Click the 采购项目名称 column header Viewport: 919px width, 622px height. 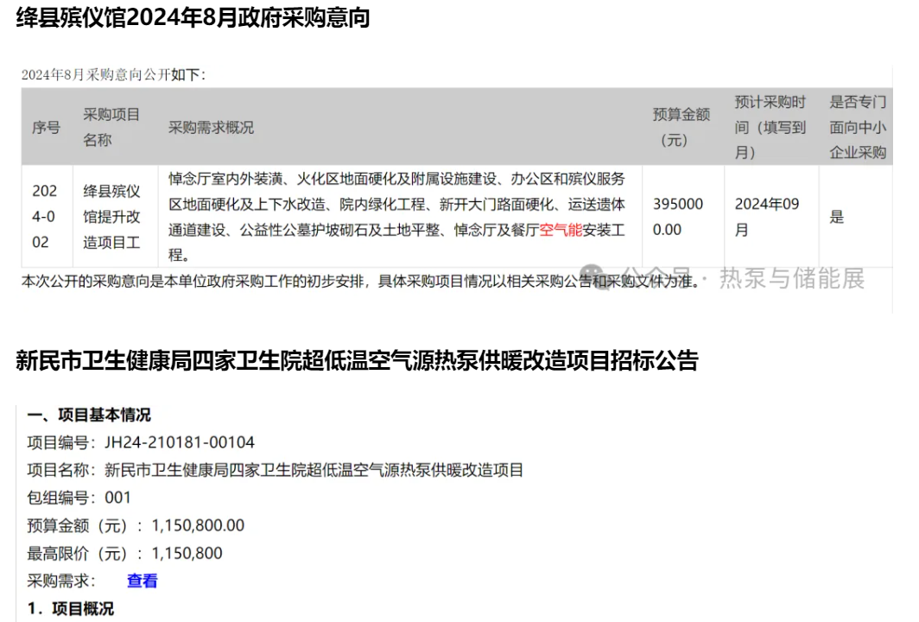(x=111, y=127)
